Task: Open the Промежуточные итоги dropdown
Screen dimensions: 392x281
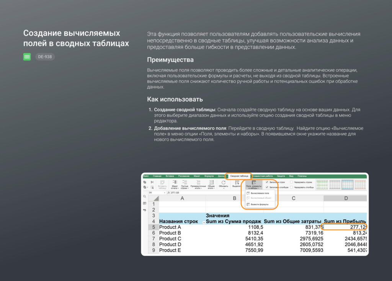Action: point(198,185)
